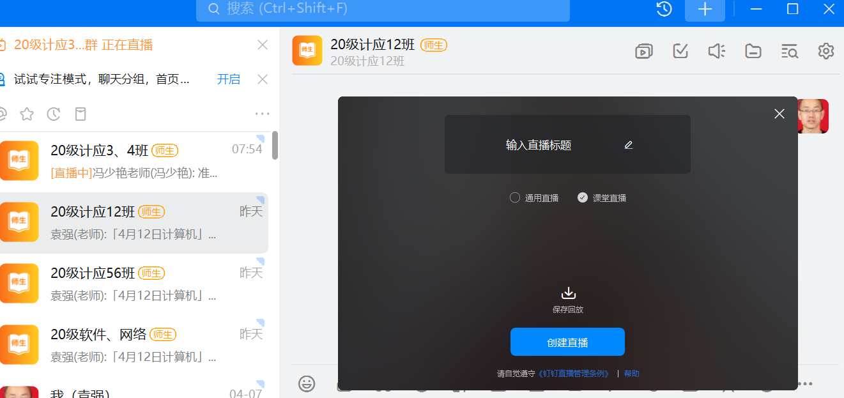Click the pencil icon to edit live title
This screenshot has width=844, height=398.
(x=629, y=145)
